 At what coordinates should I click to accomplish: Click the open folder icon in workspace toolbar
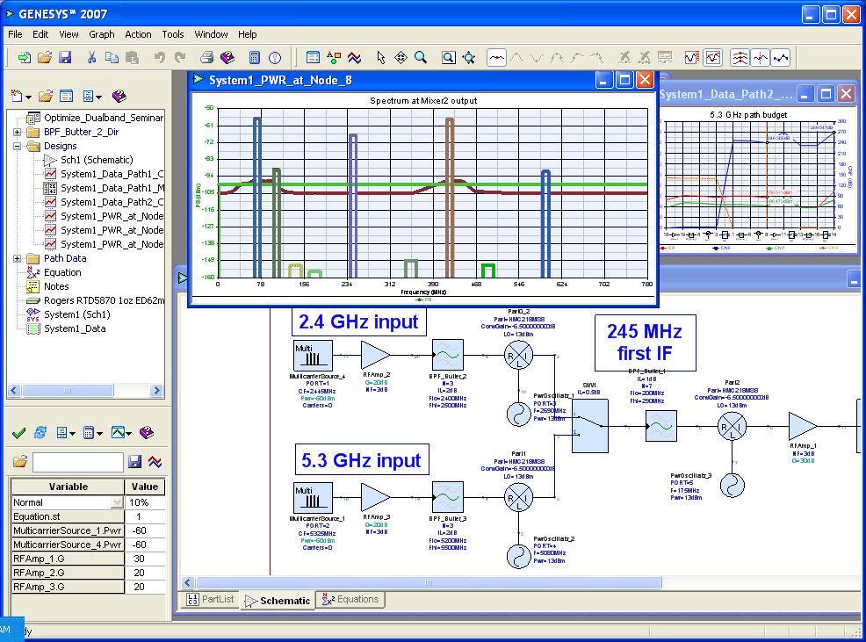point(46,96)
